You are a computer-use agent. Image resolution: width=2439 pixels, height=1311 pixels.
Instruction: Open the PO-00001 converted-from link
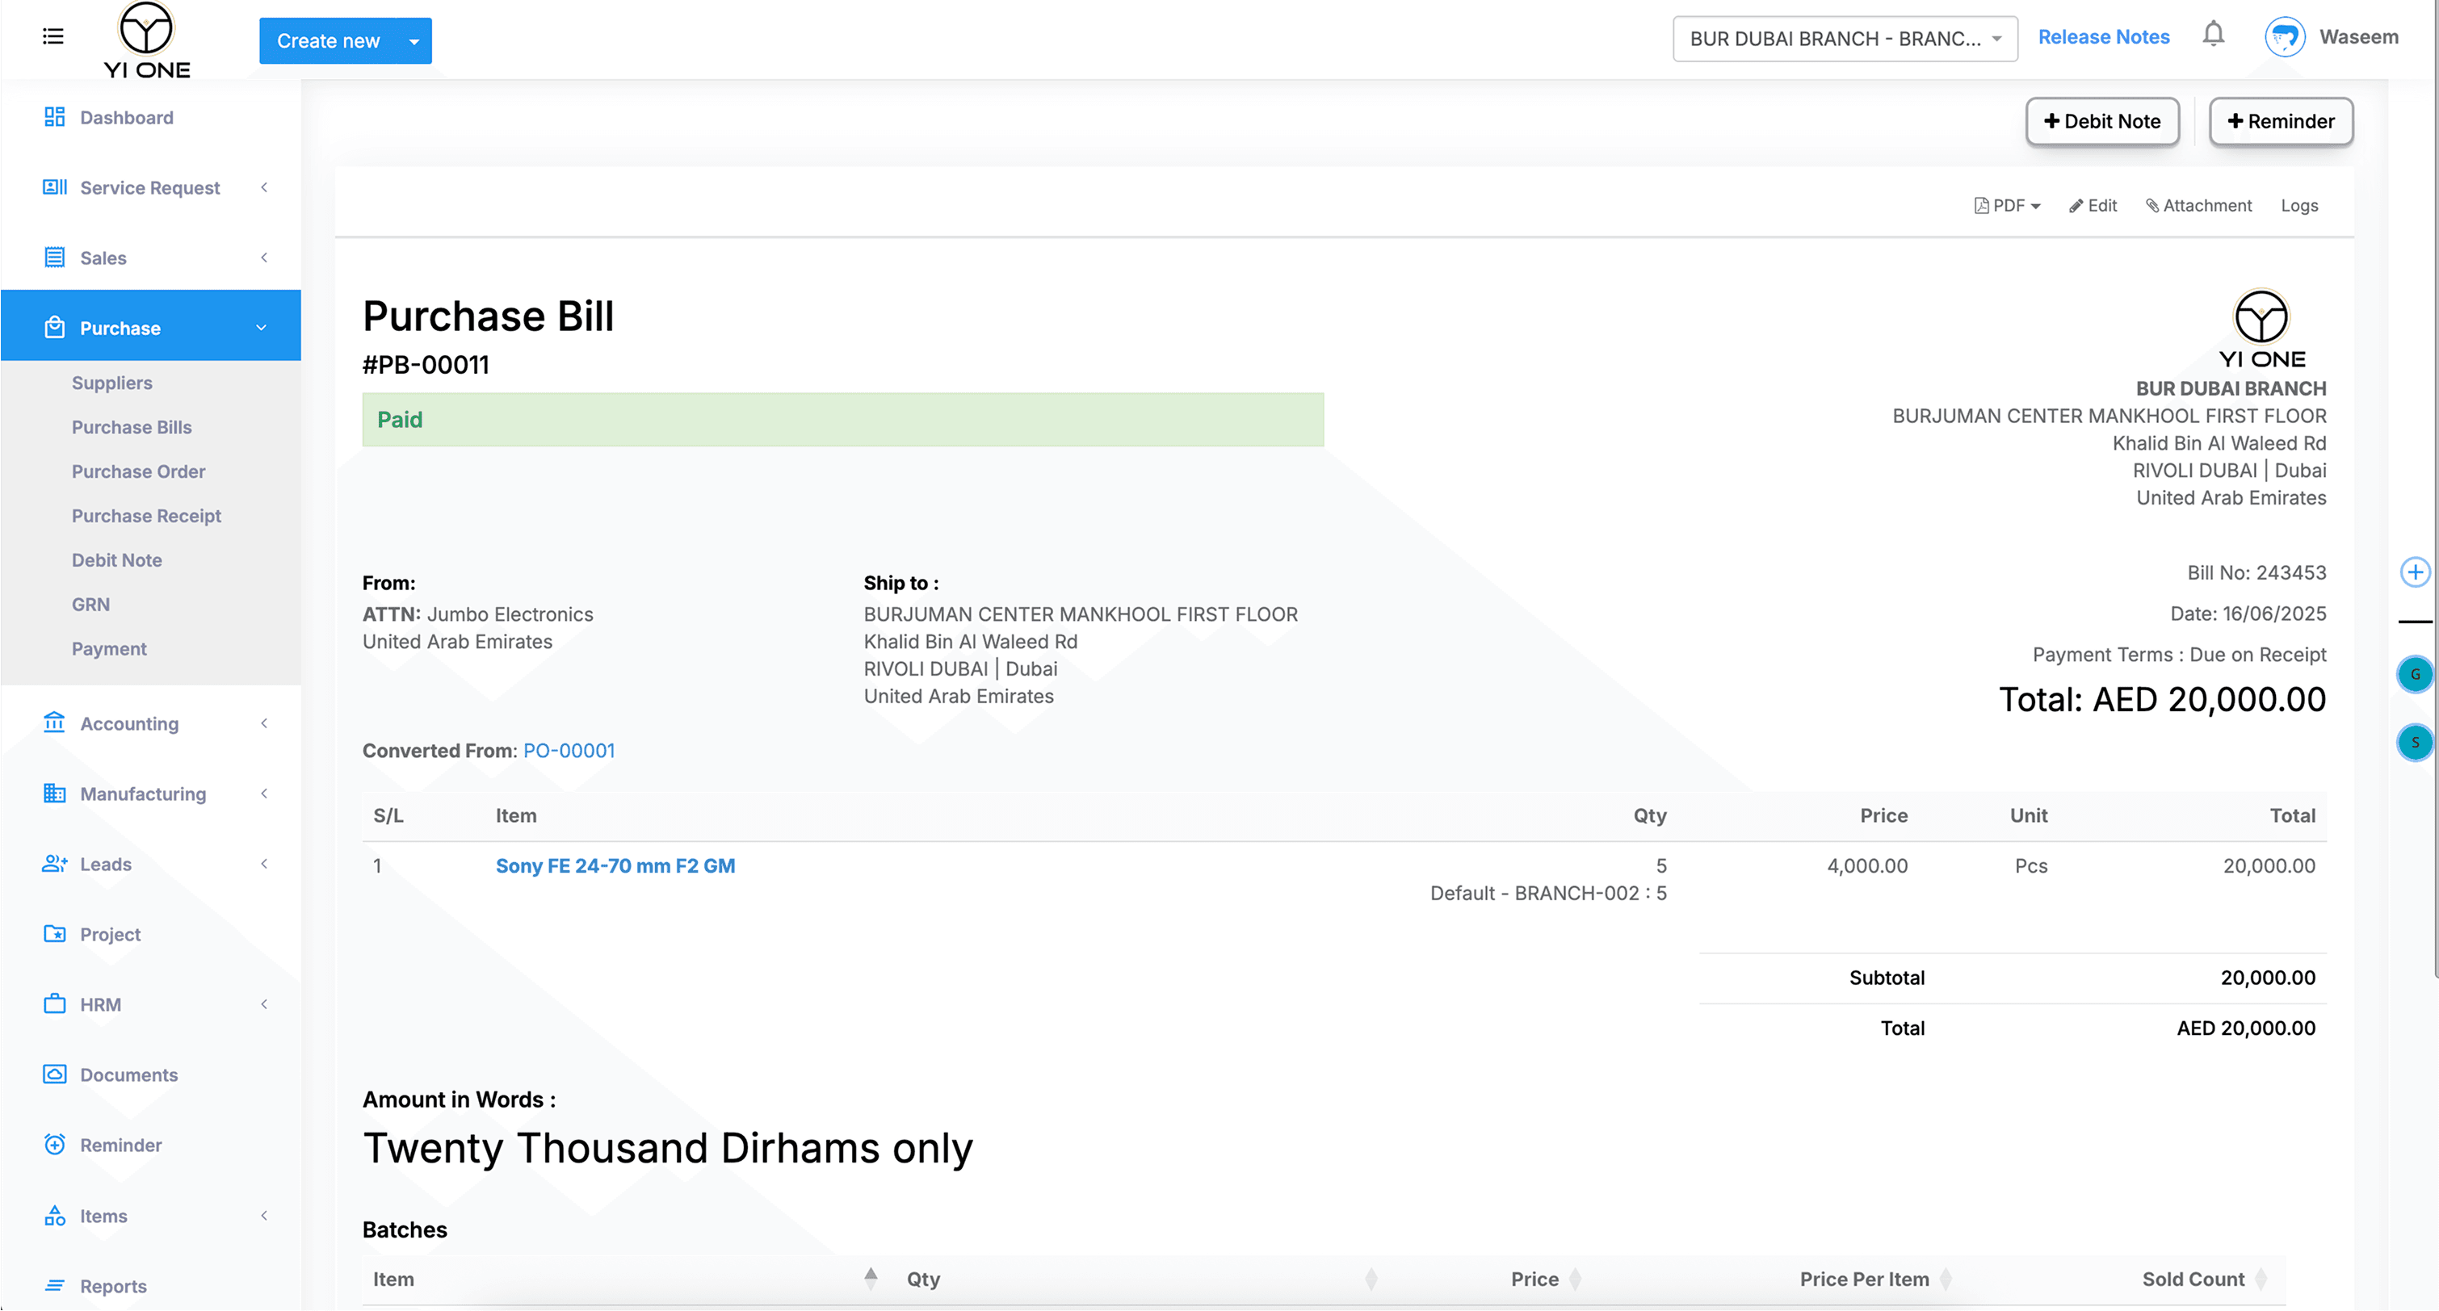568,751
